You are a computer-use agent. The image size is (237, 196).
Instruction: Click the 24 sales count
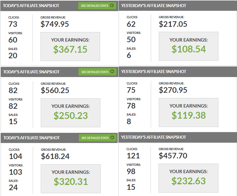tap(13, 187)
